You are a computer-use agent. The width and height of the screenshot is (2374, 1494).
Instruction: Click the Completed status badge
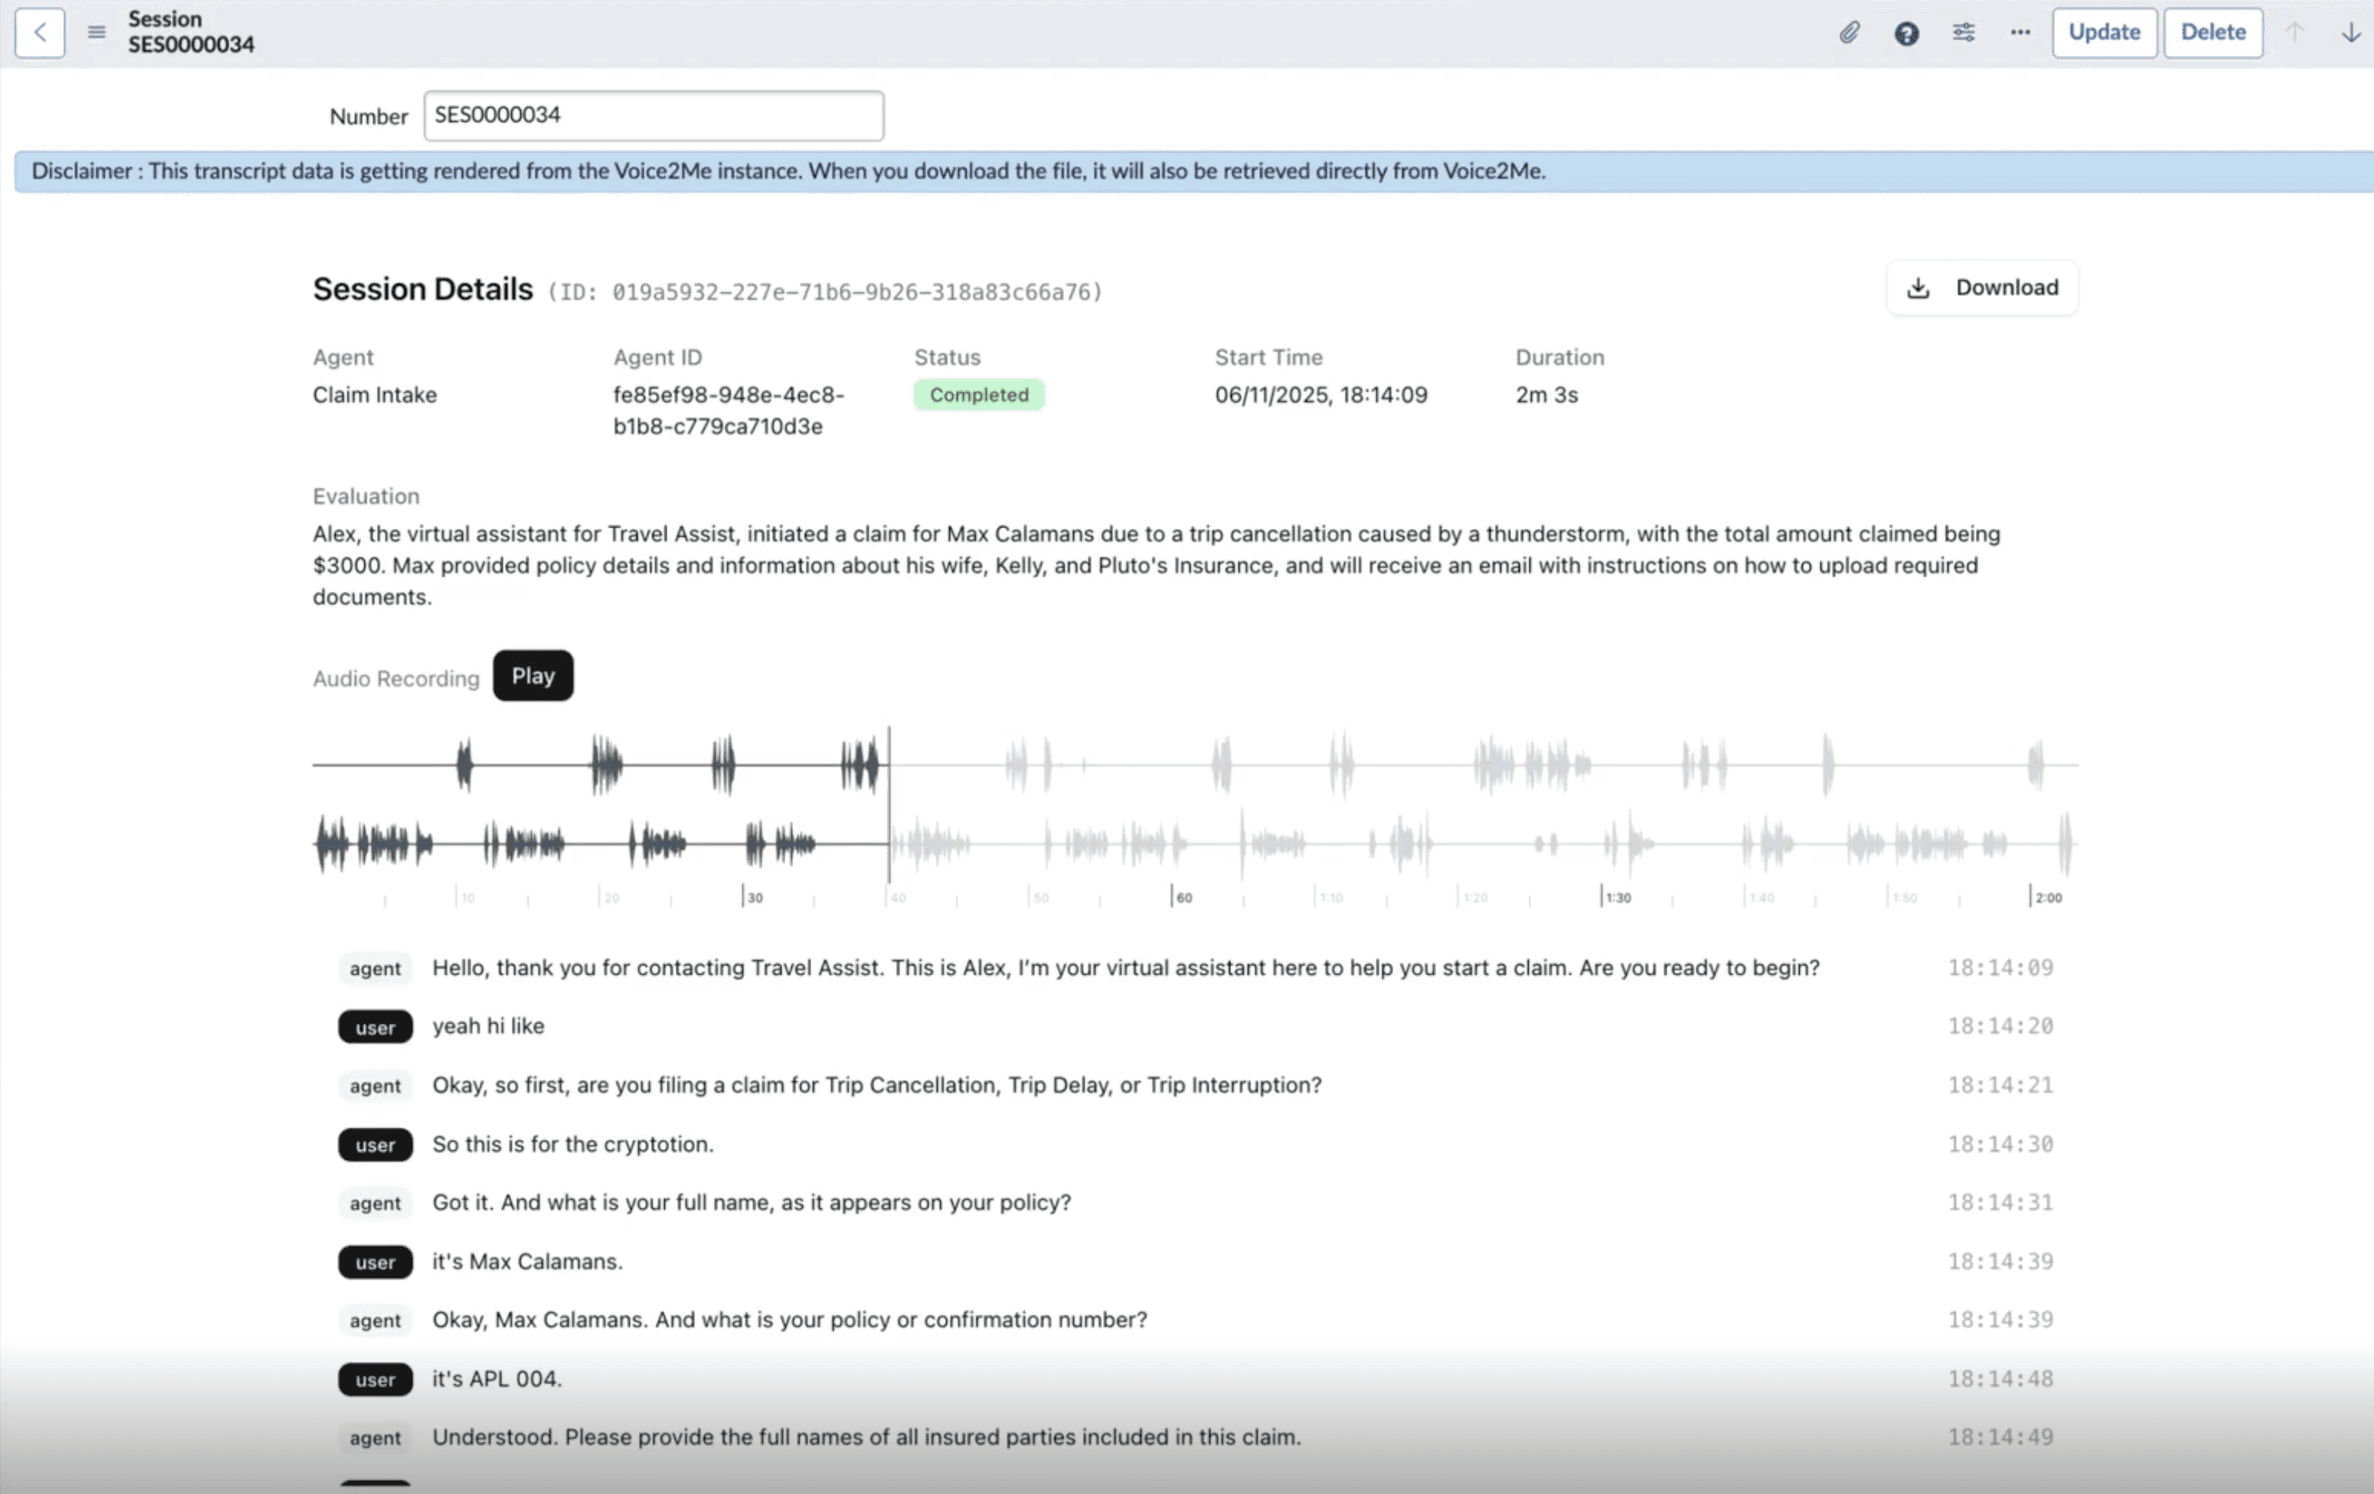[x=978, y=396]
